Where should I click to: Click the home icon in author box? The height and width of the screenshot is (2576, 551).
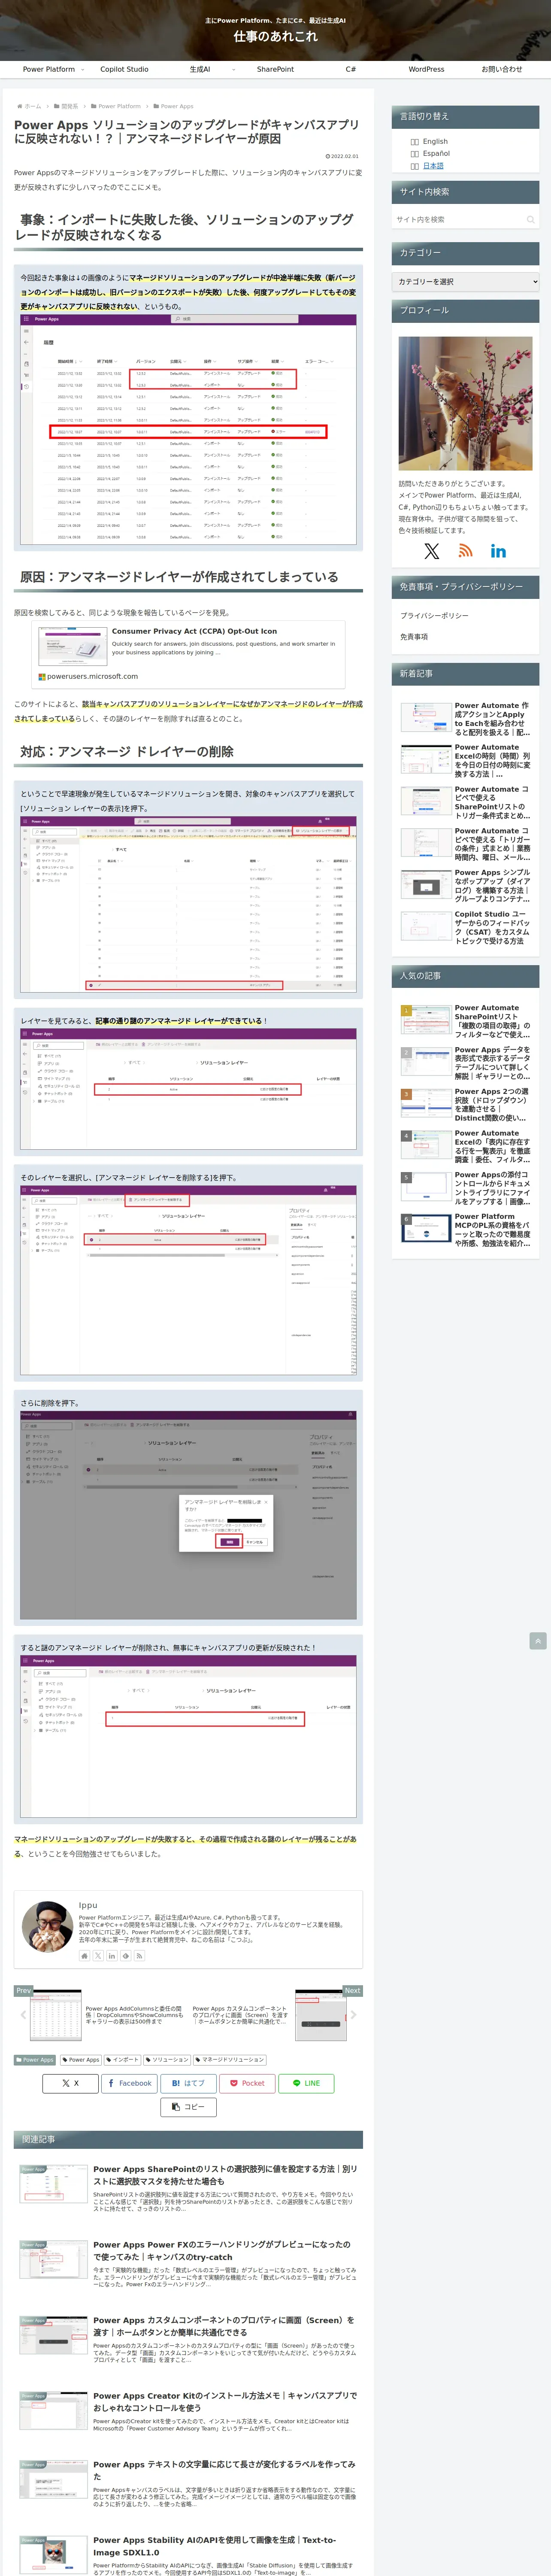85,1955
